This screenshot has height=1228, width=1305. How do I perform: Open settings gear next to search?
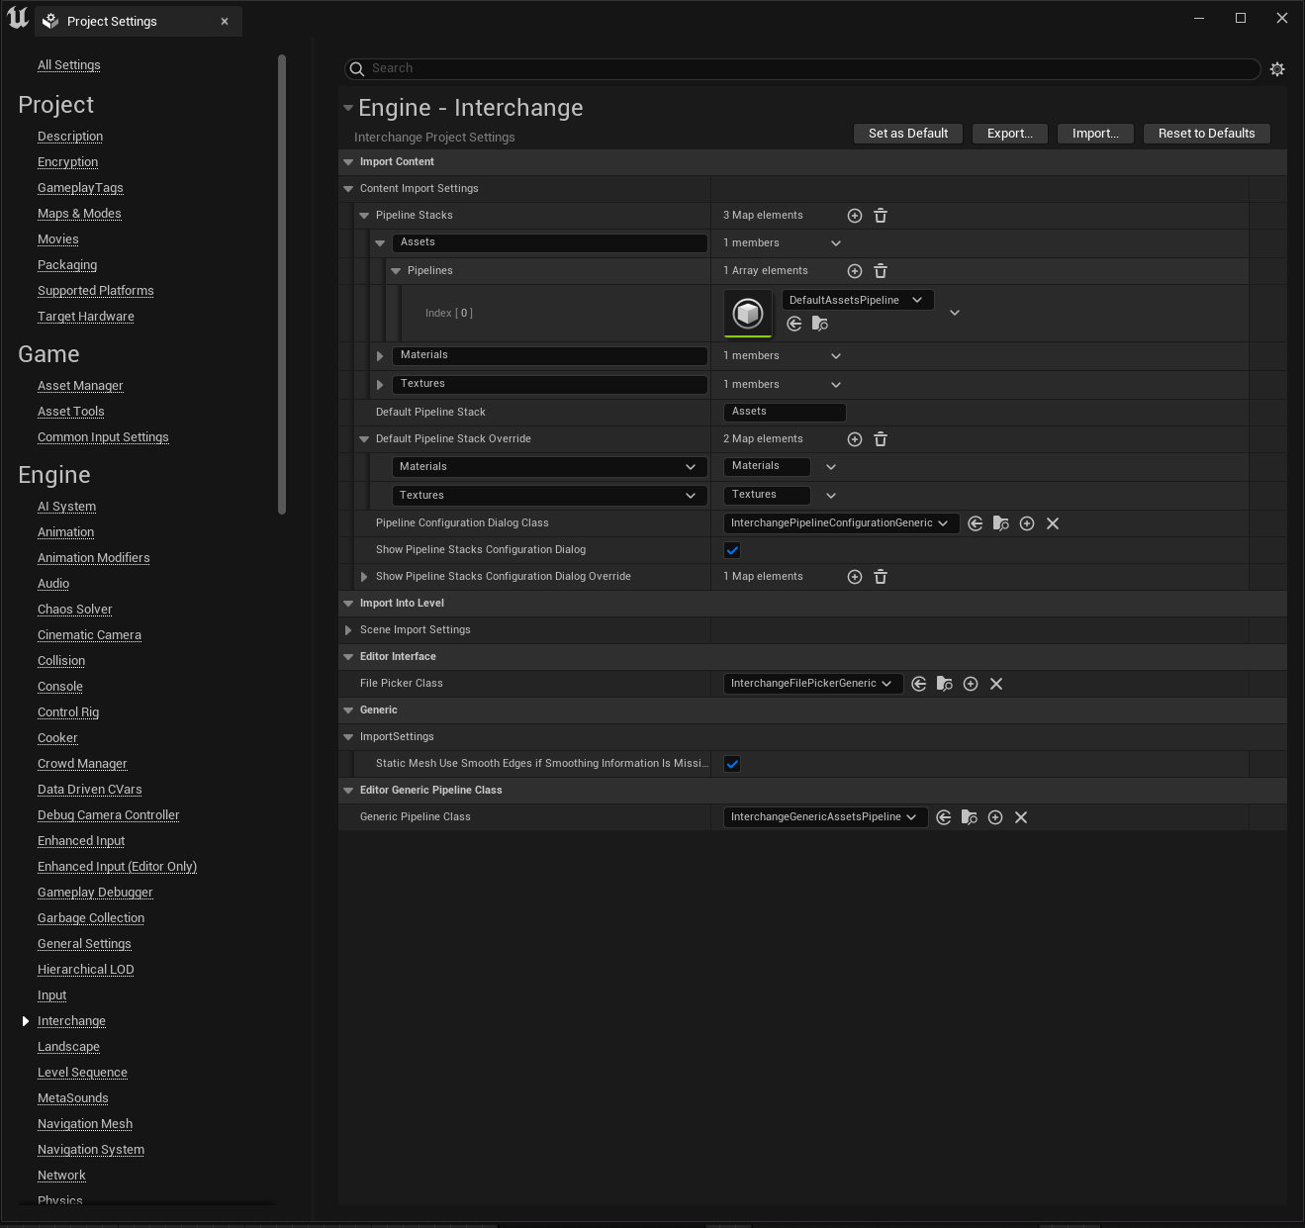pyautogui.click(x=1277, y=69)
